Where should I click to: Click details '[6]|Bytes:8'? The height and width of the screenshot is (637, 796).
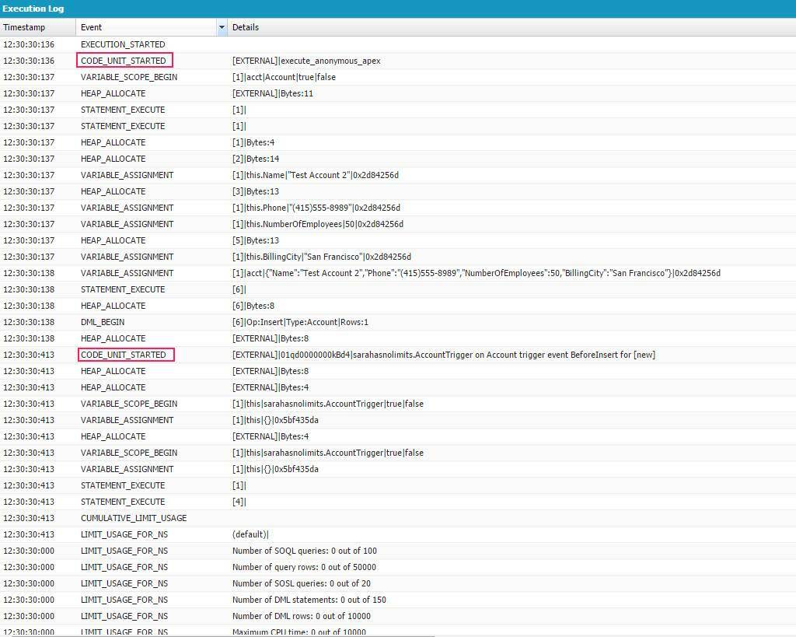(253, 306)
